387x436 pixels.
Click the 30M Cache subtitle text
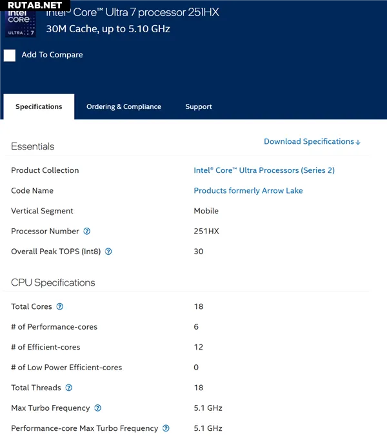tap(108, 29)
